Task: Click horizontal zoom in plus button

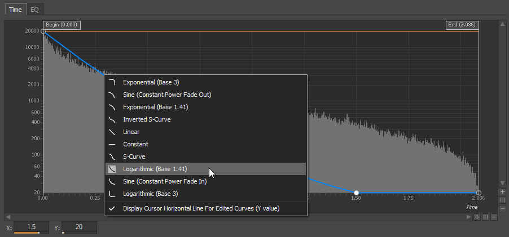Action: (477, 217)
